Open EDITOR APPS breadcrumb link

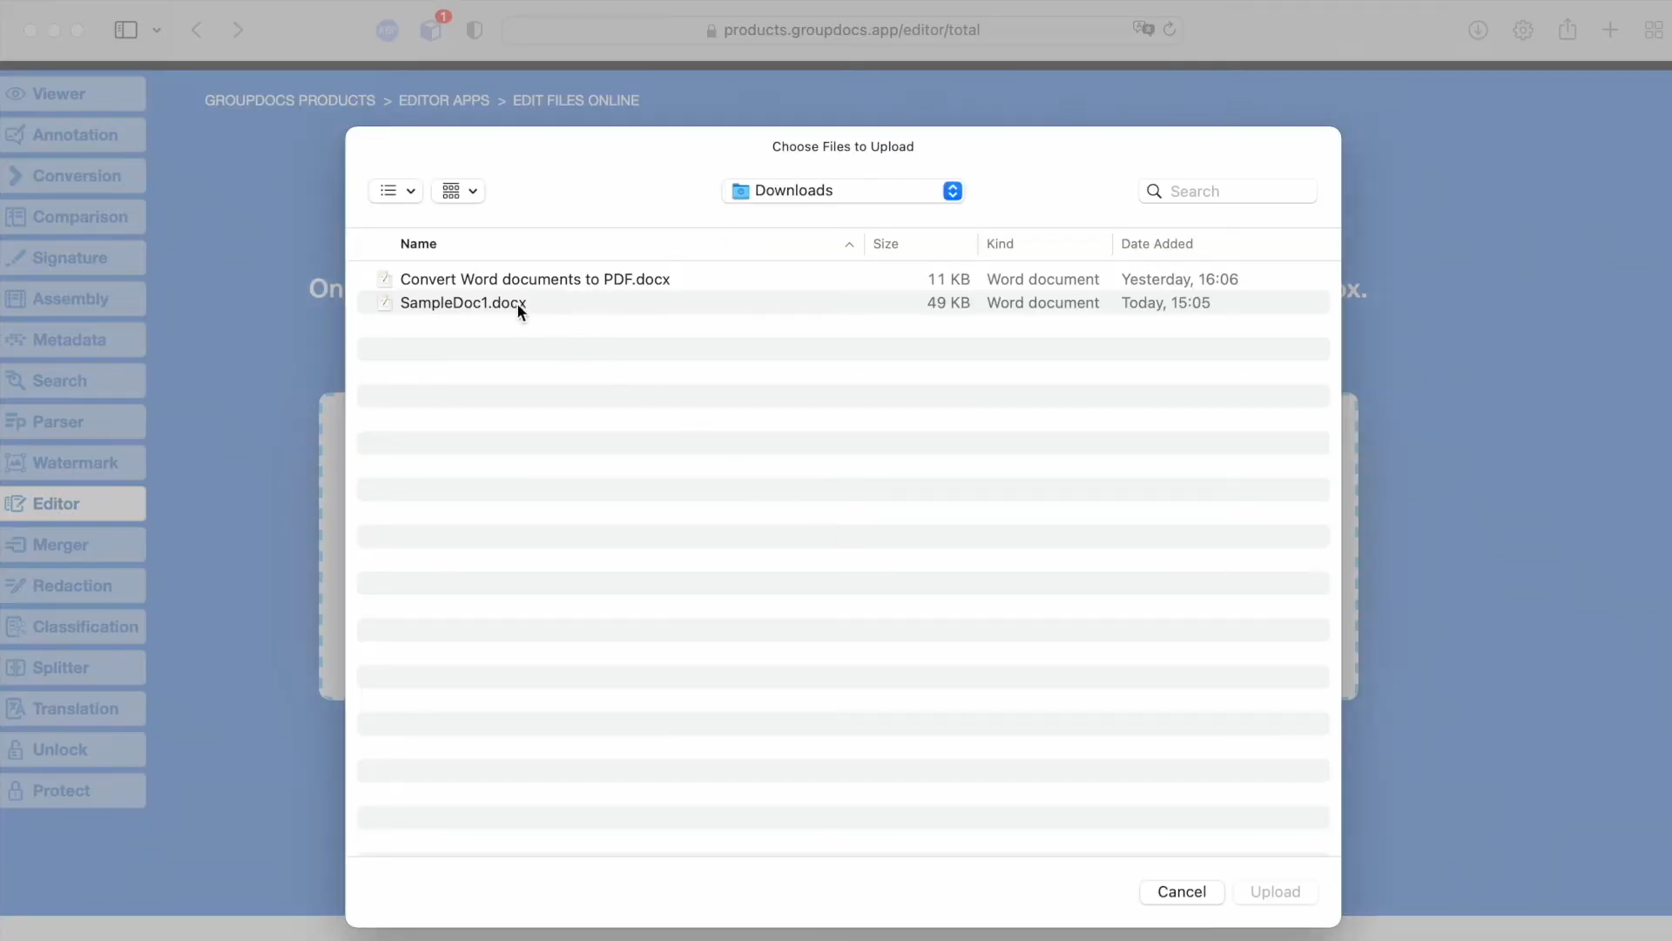click(443, 101)
